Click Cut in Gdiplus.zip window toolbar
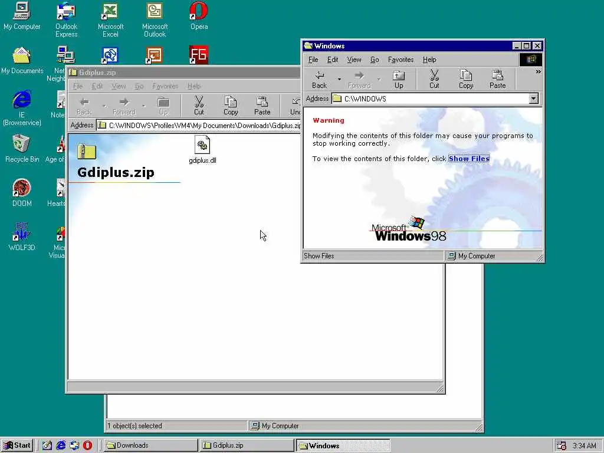The image size is (604, 453). coord(199,106)
